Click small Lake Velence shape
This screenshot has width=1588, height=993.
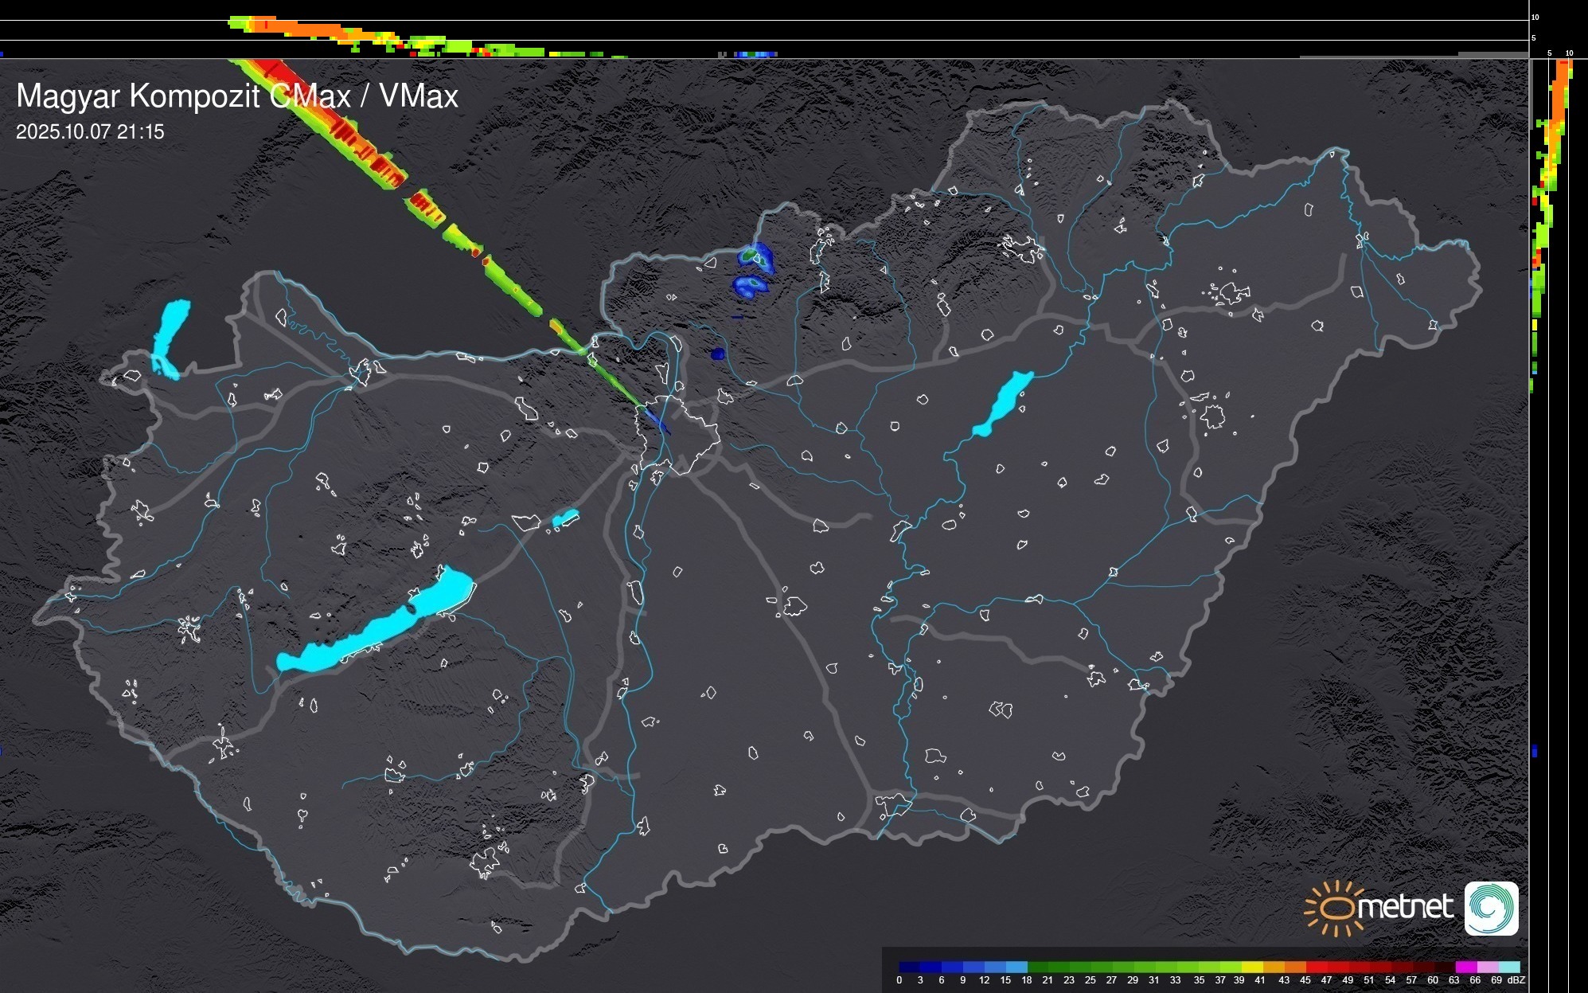coord(565,518)
